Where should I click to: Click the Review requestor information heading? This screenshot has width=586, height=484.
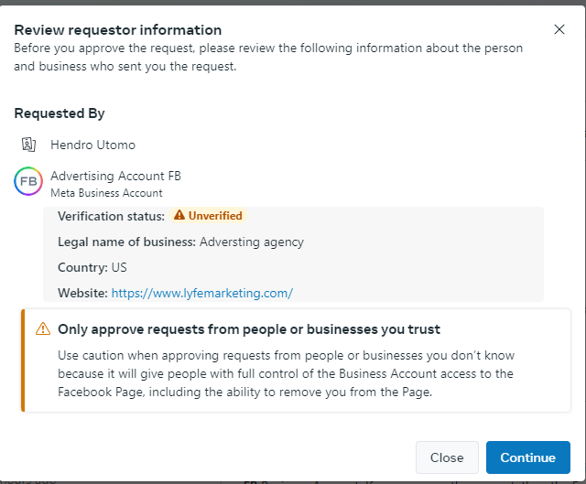pyautogui.click(x=118, y=30)
